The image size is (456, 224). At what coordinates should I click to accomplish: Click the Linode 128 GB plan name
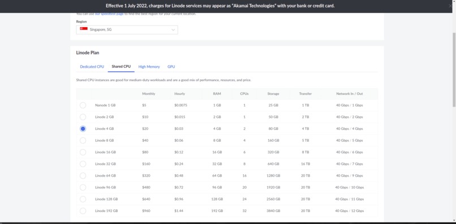106,199
